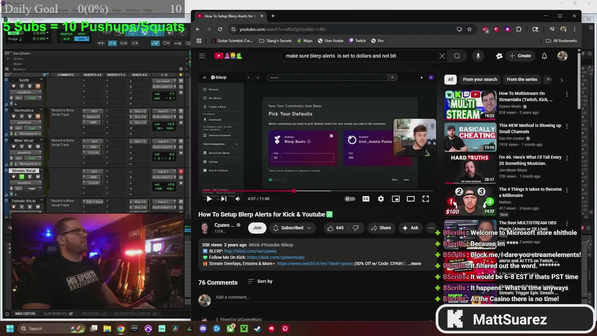Click the YouTube search magnifier button
597x336 pixels.
pyautogui.click(x=457, y=56)
